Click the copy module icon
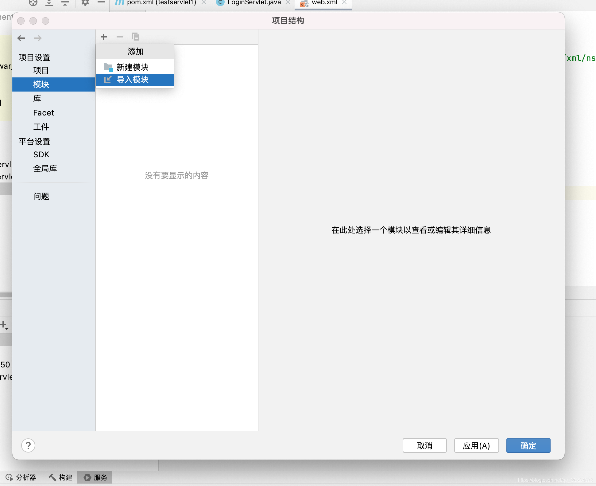The width and height of the screenshot is (596, 486). click(x=135, y=37)
